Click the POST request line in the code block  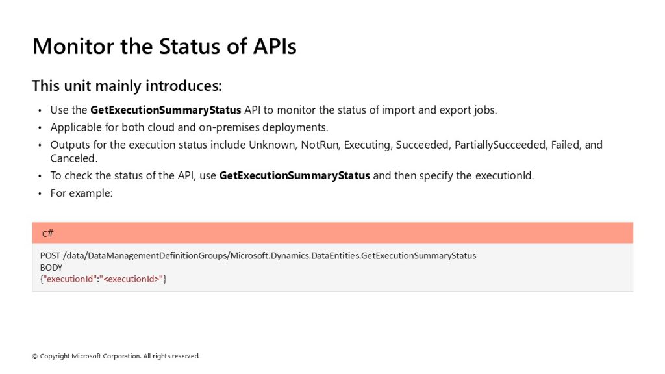pos(258,256)
